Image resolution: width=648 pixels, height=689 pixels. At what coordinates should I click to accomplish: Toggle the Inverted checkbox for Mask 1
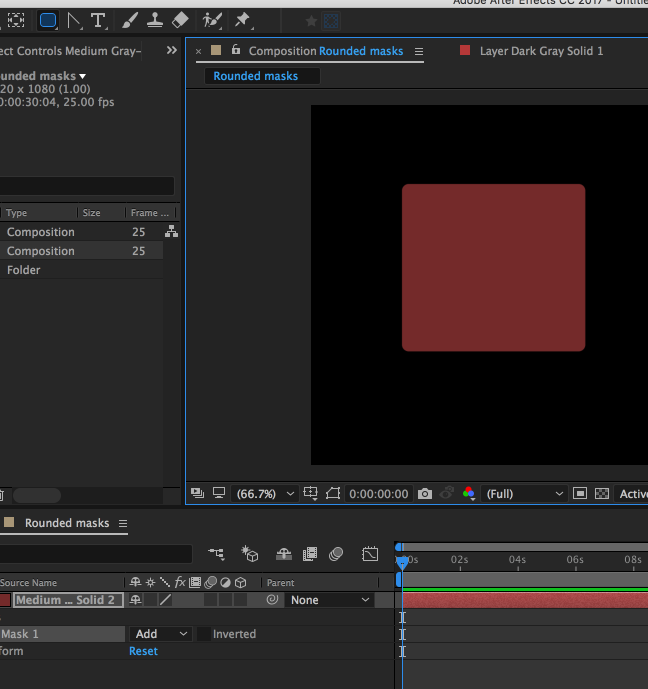pyautogui.click(x=203, y=634)
